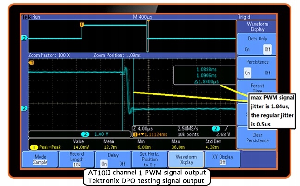Screen dimensions: 300x186
Task: Click the channel 2 ground marker in zoom view
Action: (x=24, y=108)
